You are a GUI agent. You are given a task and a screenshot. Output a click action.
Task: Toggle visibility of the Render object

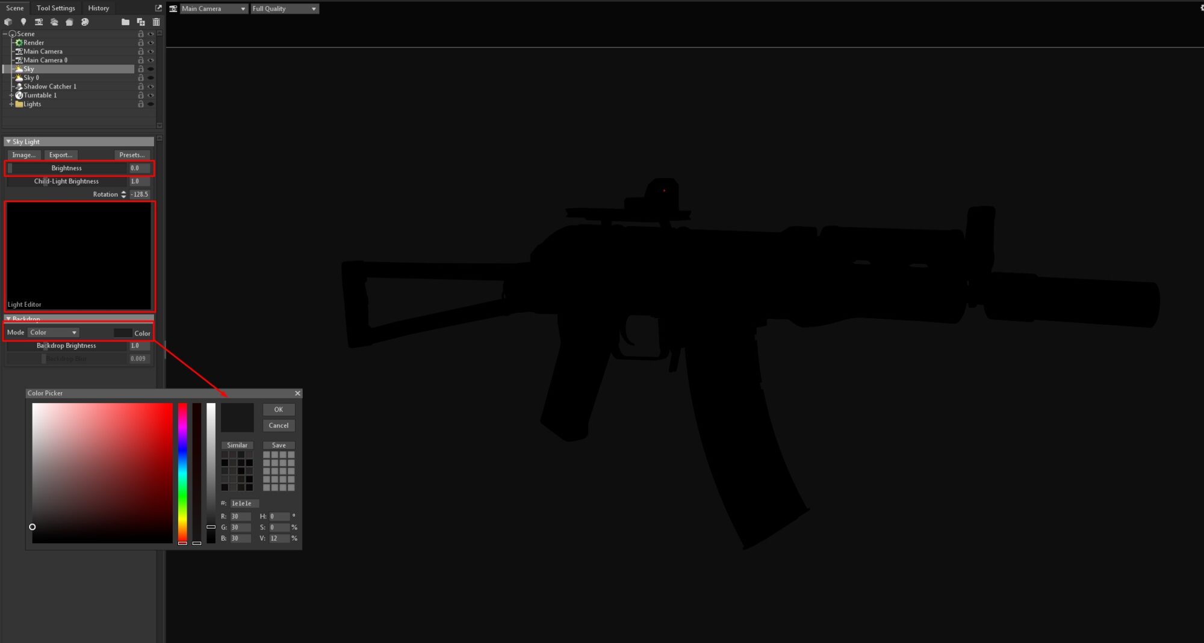pyautogui.click(x=150, y=43)
